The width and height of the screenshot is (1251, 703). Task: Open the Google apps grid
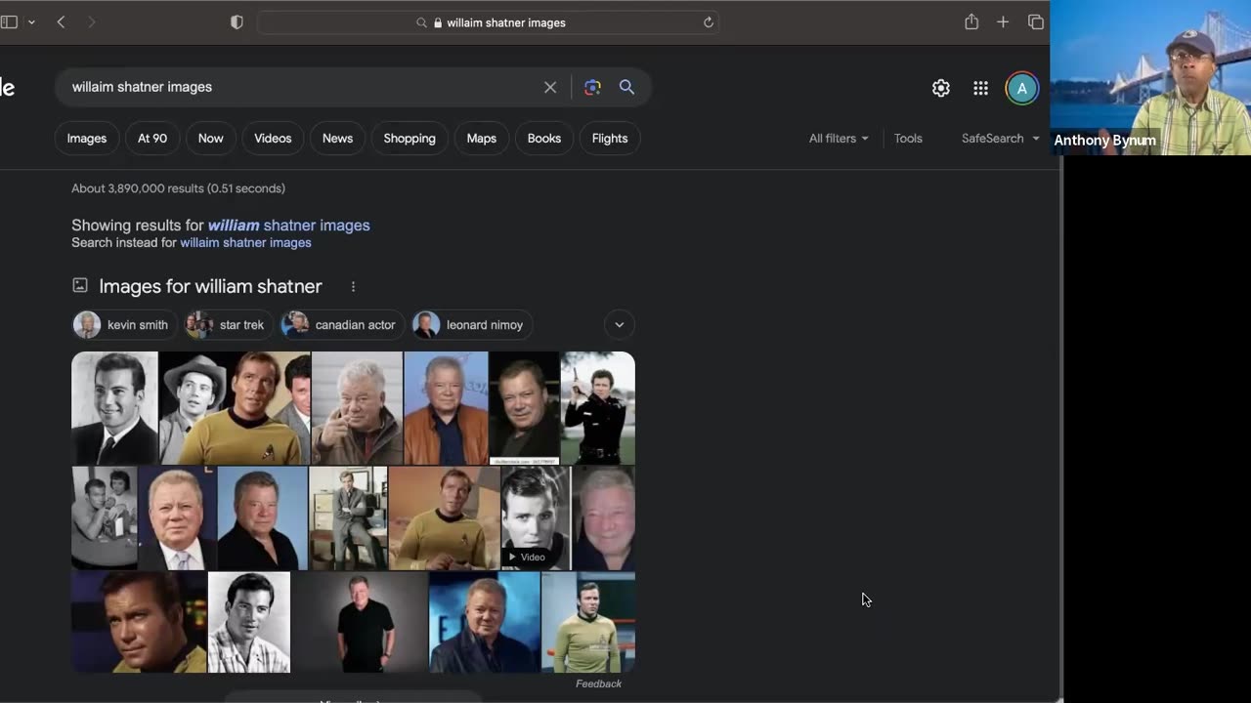click(980, 88)
